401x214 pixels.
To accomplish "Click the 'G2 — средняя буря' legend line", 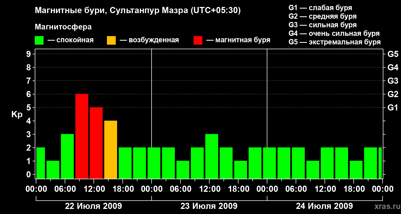I will click(x=323, y=16).
